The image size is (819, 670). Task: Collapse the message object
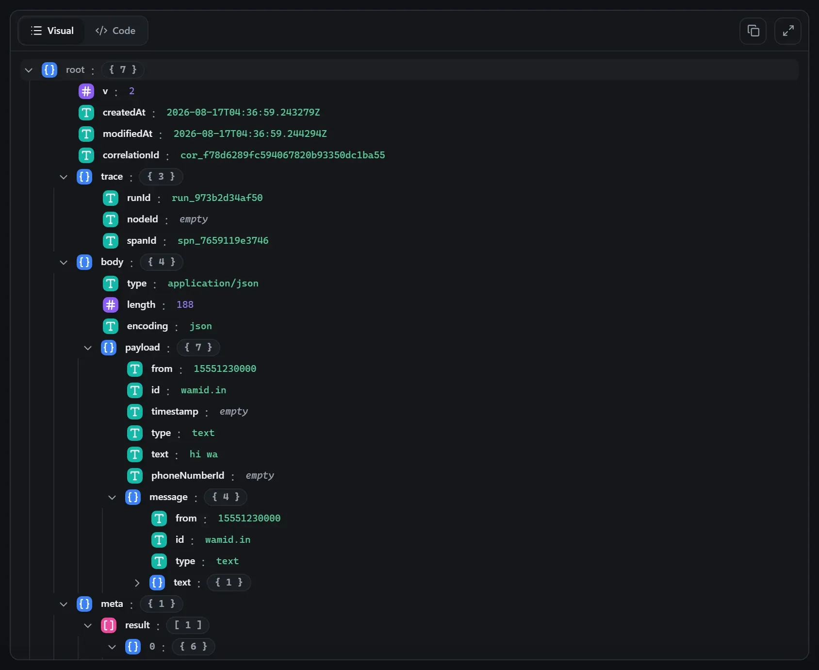click(112, 497)
